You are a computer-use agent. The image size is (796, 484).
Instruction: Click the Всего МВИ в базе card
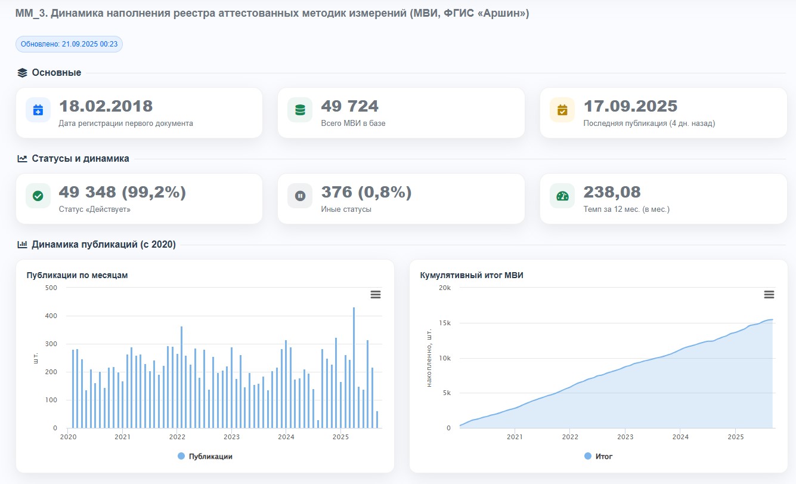(401, 113)
